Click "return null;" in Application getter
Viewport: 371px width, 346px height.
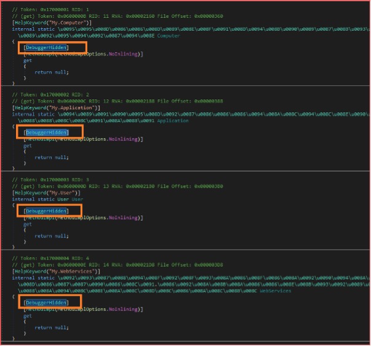click(x=52, y=158)
